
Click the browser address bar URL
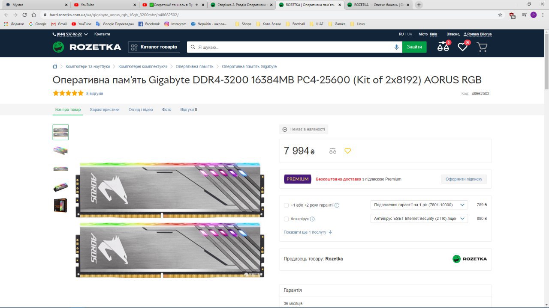coord(114,15)
